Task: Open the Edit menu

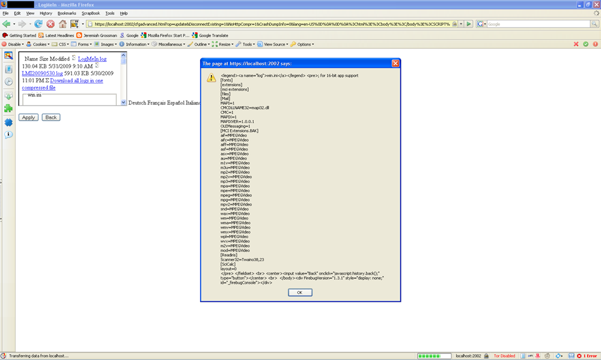Action: (x=17, y=13)
